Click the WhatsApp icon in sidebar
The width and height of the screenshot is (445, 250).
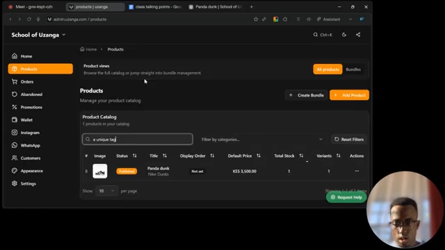coord(15,145)
